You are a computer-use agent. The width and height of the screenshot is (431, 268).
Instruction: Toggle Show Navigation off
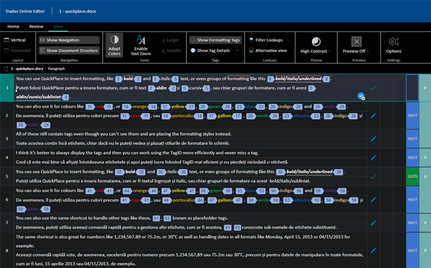tap(69, 40)
